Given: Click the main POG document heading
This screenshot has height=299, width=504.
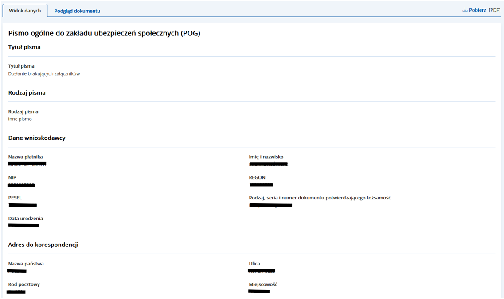Looking at the screenshot, I should point(104,33).
